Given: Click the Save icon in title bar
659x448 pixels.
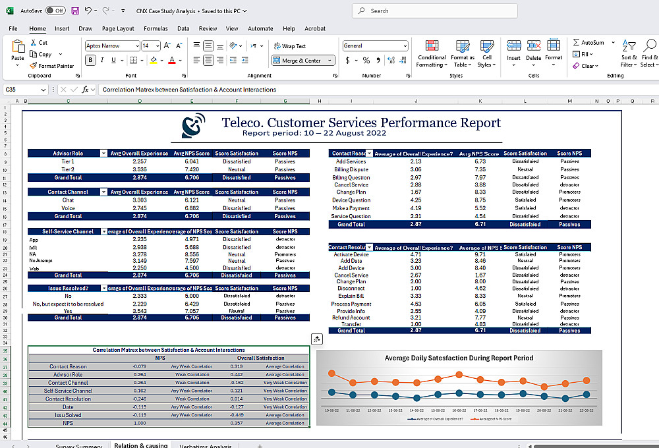Looking at the screenshot, I should 75,11.
